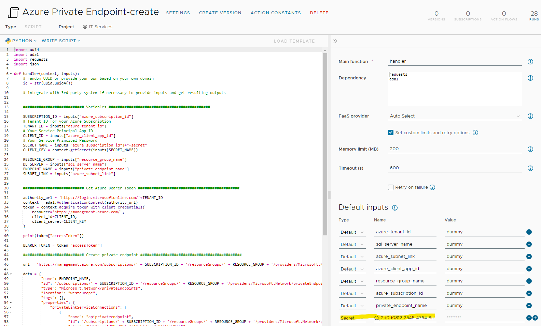This screenshot has height=326, width=541.
Task: Show info next to Default inputs heading
Action: coord(394,208)
